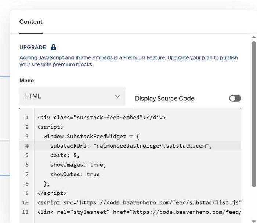257x223 pixels.
Task: Open the Premium Feature link
Action: [144, 58]
